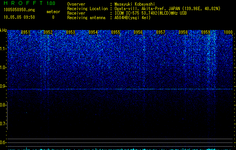The height and width of the screenshot is (150, 236).
Task: Click the Receiving Location label
Action: click(87, 9)
